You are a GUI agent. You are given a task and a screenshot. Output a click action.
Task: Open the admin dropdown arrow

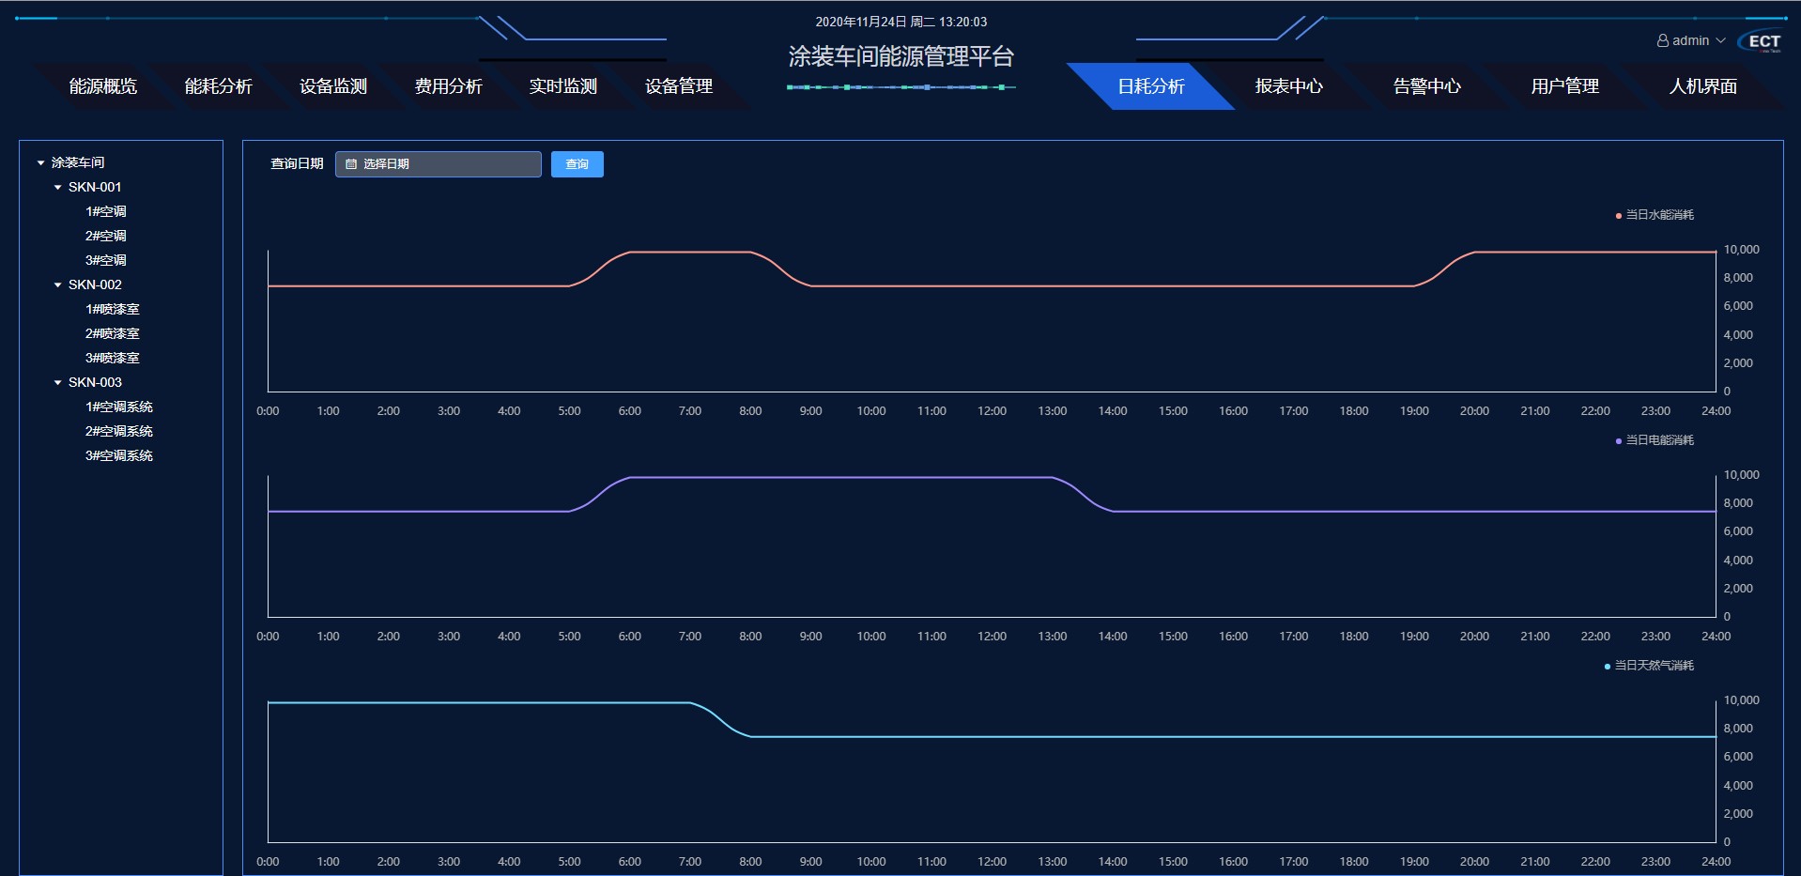(1720, 41)
